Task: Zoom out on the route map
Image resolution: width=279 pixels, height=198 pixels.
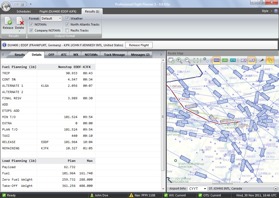Action: point(187,60)
